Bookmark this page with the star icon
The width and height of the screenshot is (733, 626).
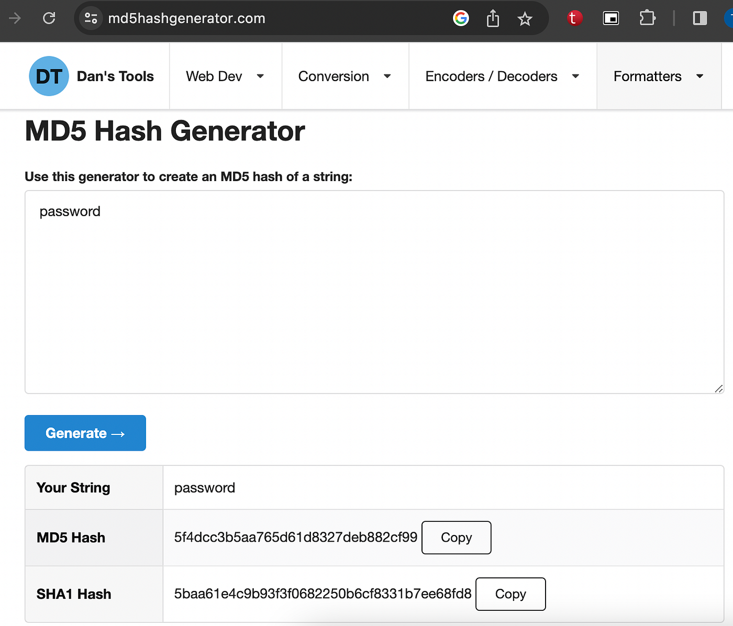(x=525, y=19)
